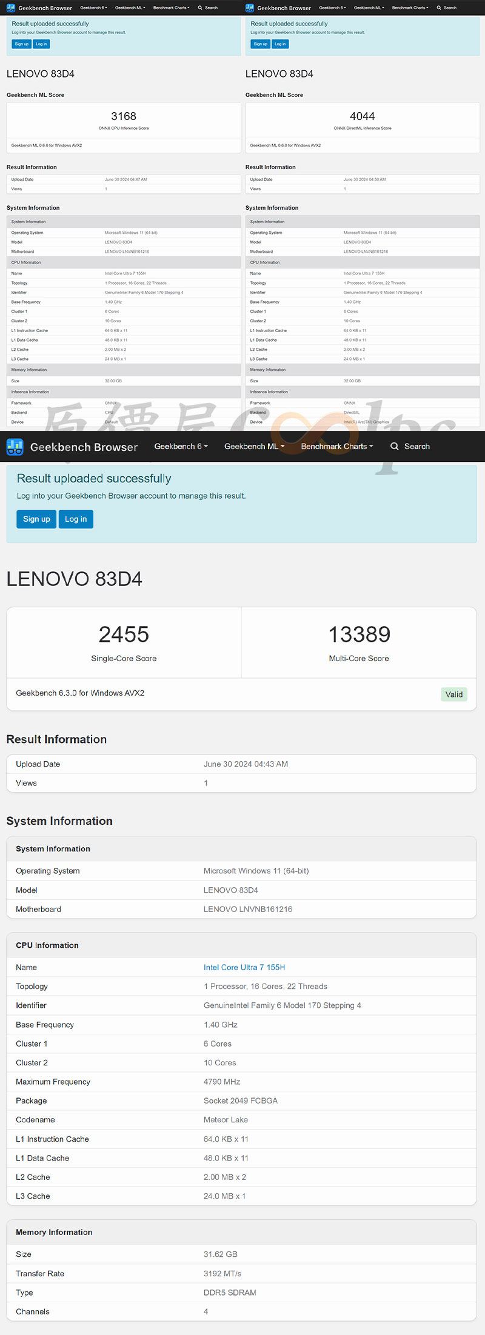Click upload date 'June 30 2024 04:47 AM'

click(126, 179)
